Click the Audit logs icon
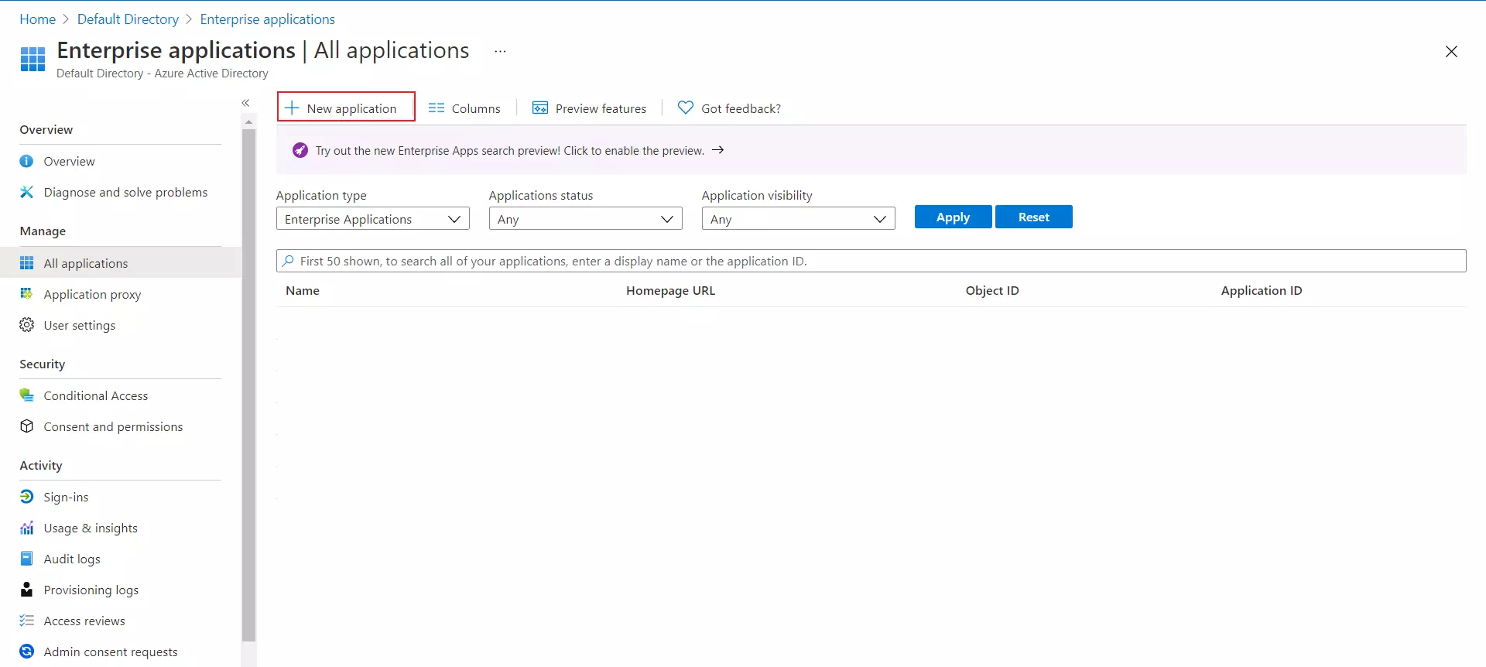This screenshot has width=1486, height=667. point(26,559)
